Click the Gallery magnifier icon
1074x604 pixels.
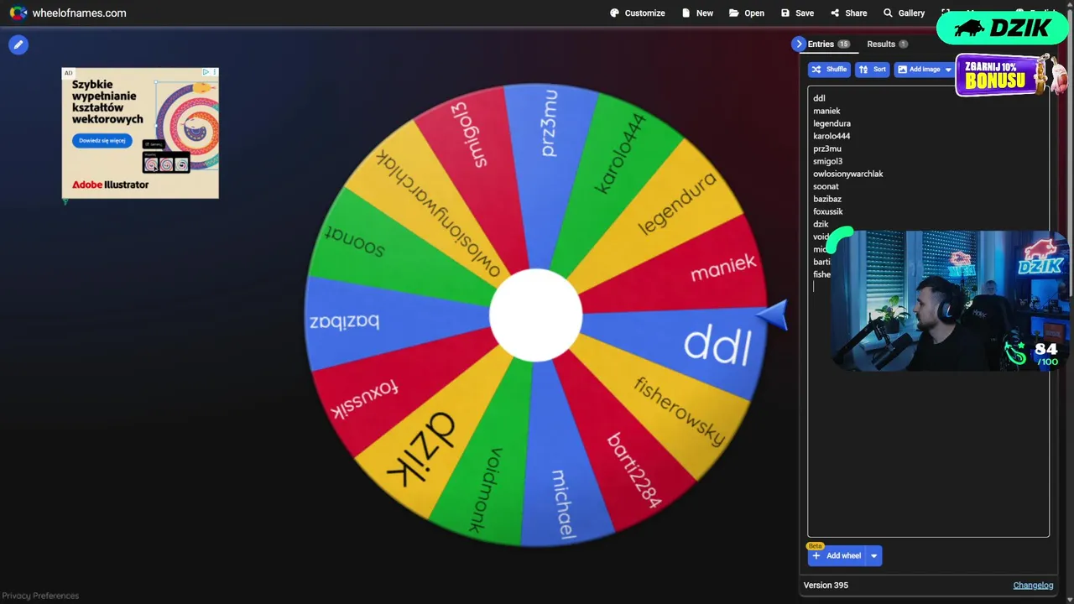click(x=888, y=13)
